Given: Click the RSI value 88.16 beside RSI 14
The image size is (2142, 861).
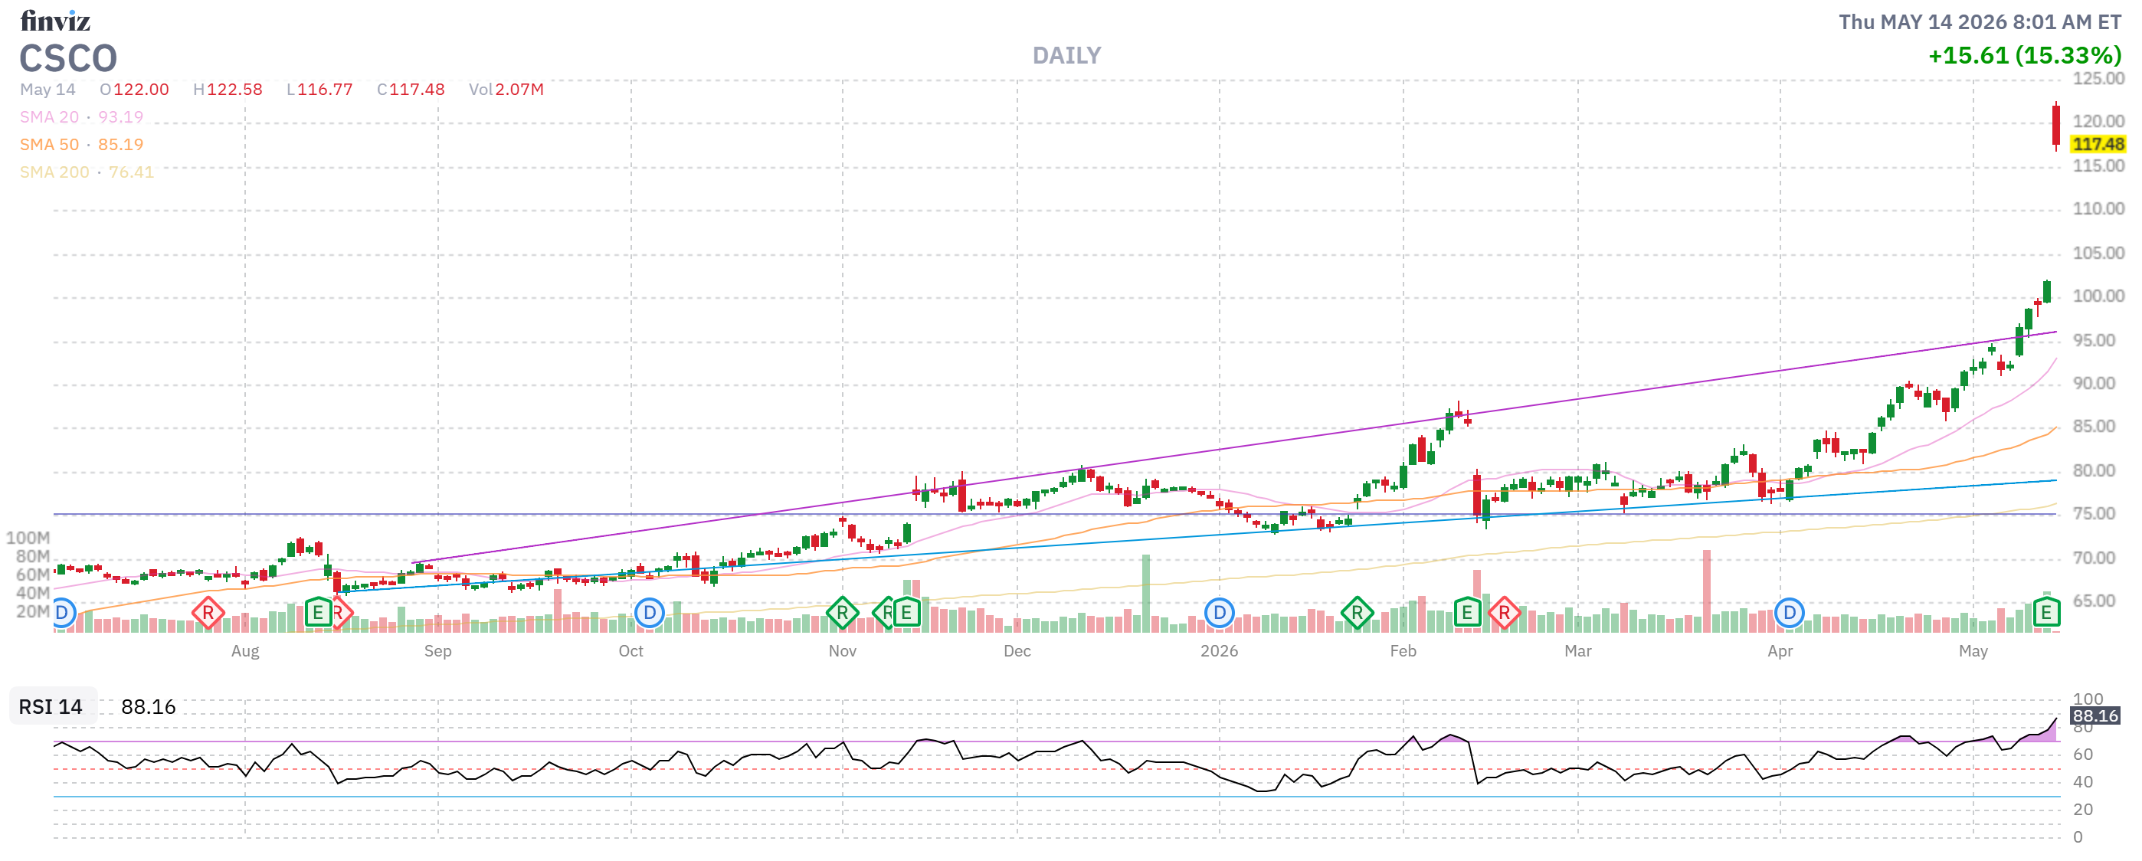Looking at the screenshot, I should (148, 706).
